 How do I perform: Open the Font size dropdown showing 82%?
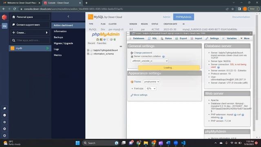tap(150, 89)
